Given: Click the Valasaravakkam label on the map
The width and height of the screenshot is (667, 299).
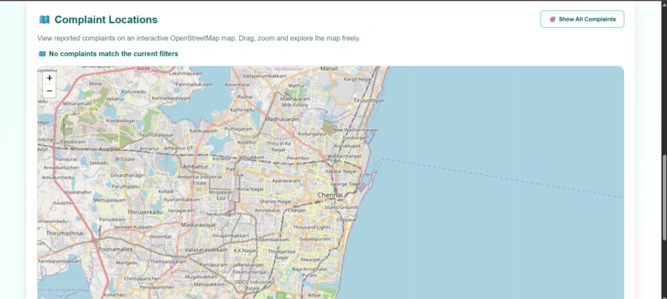Looking at the screenshot, I should (206, 249).
